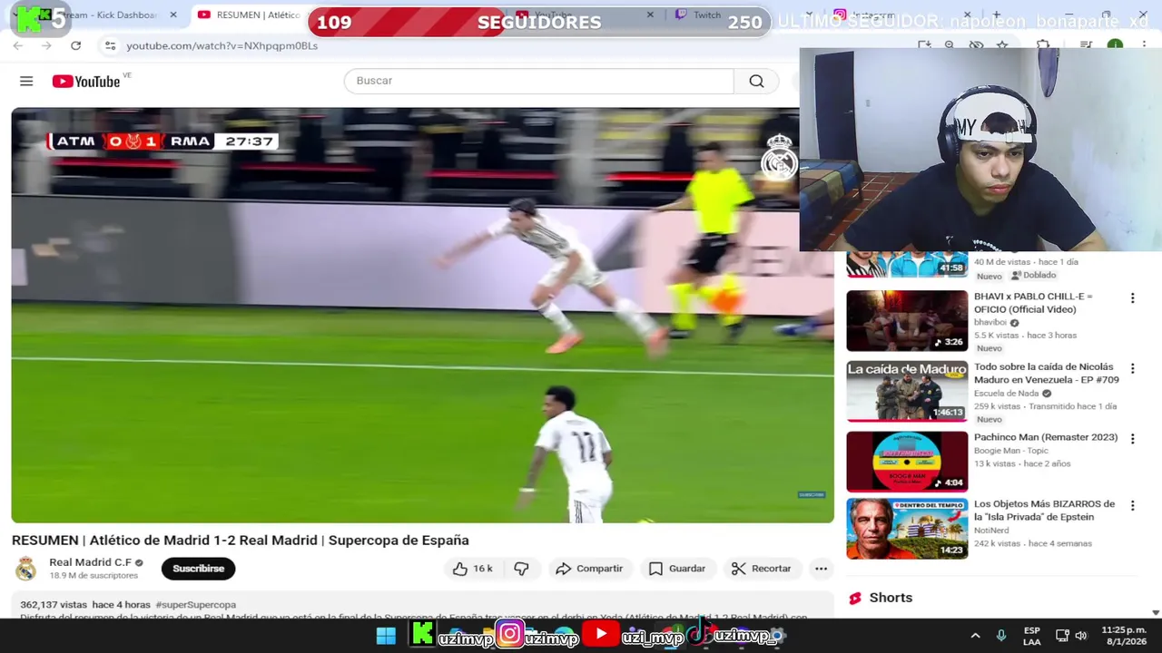The width and height of the screenshot is (1162, 653).
Task: Open the 41:58 duration video thumbnail
Action: pos(907,264)
